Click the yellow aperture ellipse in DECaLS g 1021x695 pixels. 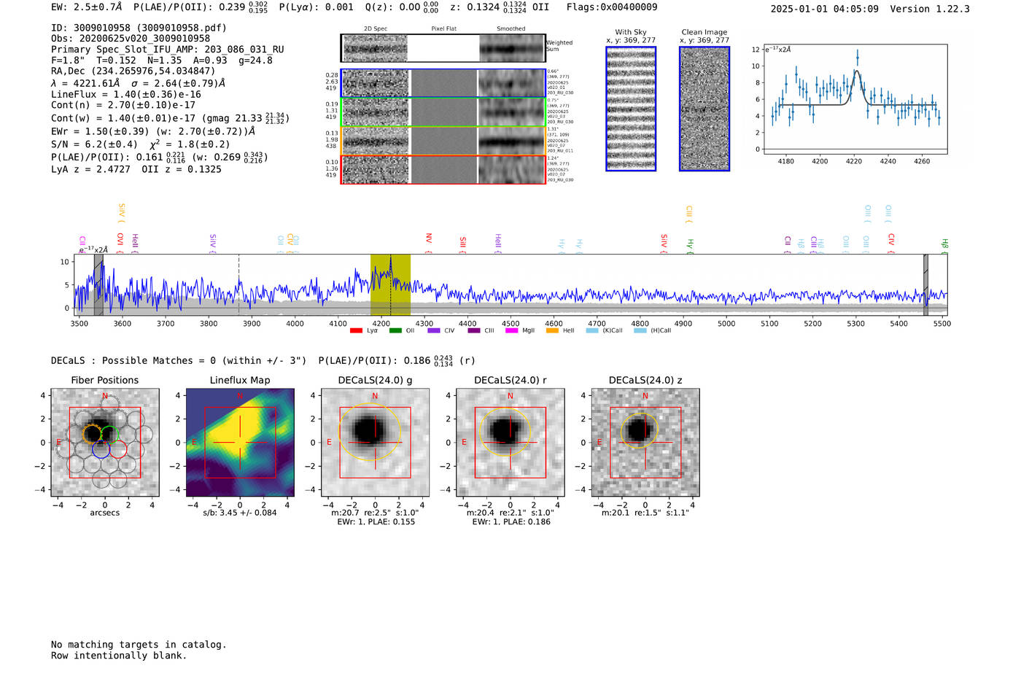point(370,431)
